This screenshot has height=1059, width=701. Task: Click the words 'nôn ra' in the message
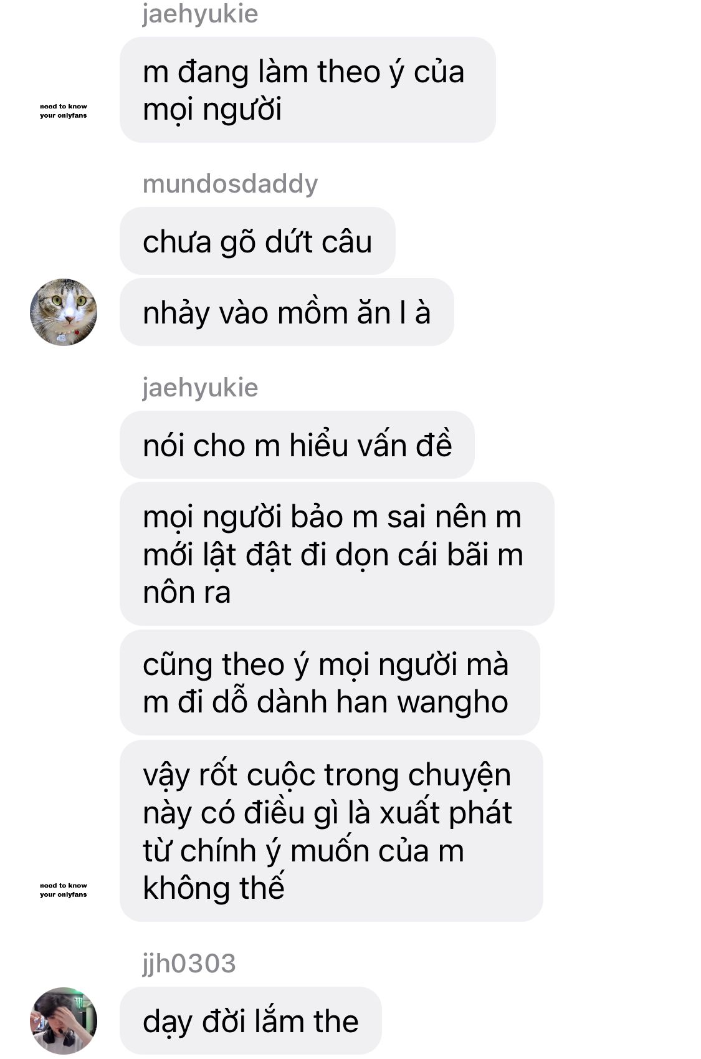click(x=187, y=592)
